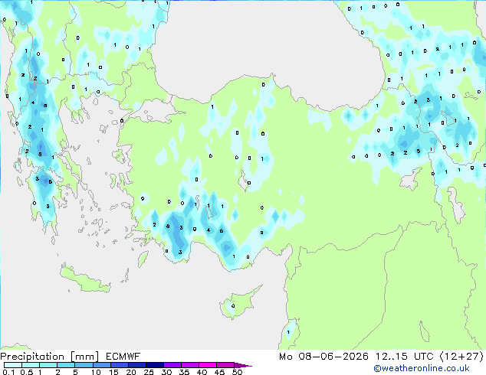The height and width of the screenshot is (375, 486).
Task: Click the legend value "0.1"
Action: coord(8,372)
